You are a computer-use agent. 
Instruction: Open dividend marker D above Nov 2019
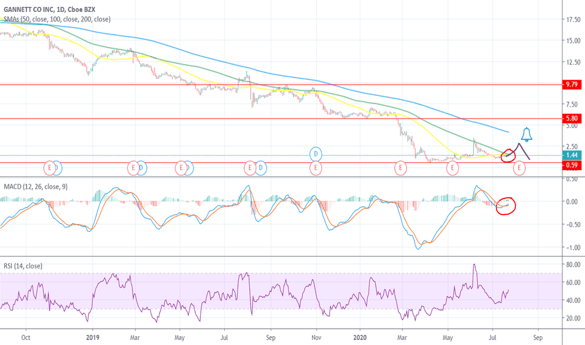pyautogui.click(x=316, y=154)
